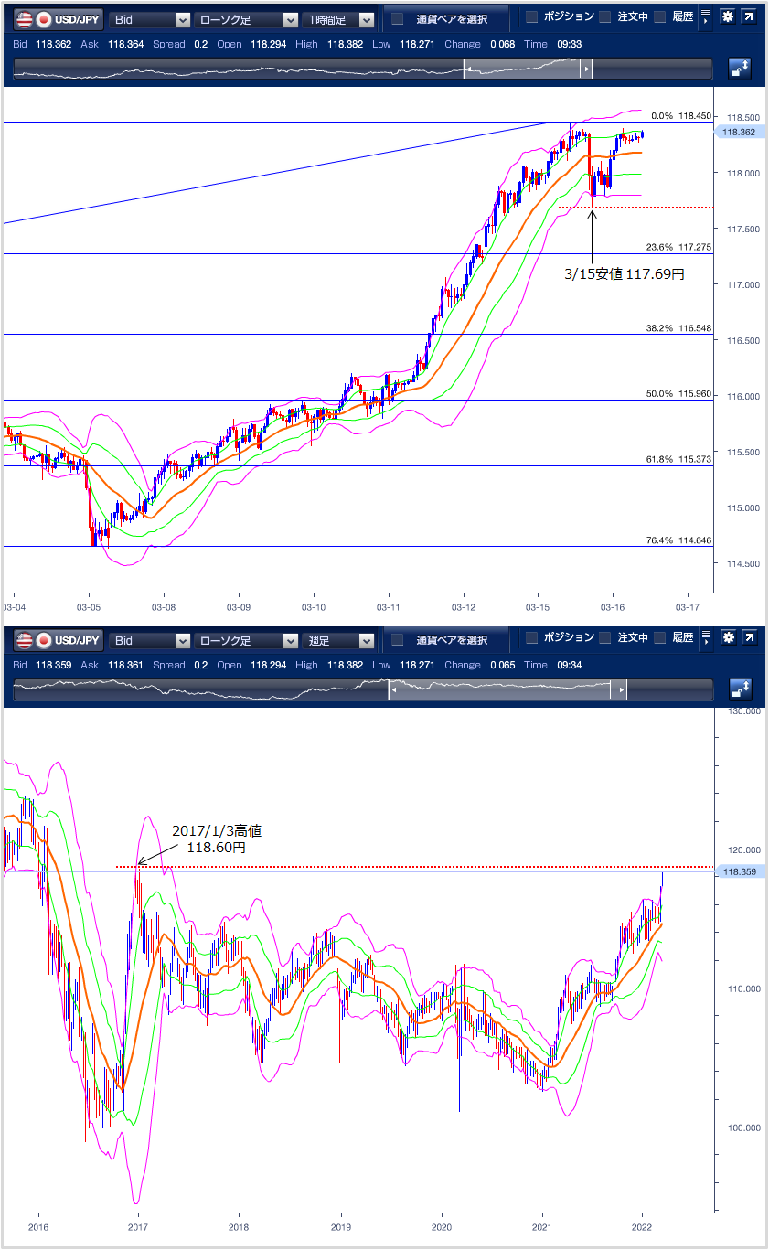Pop out the hourly chart with arrow icon
This screenshot has width=769, height=1250.
click(748, 17)
